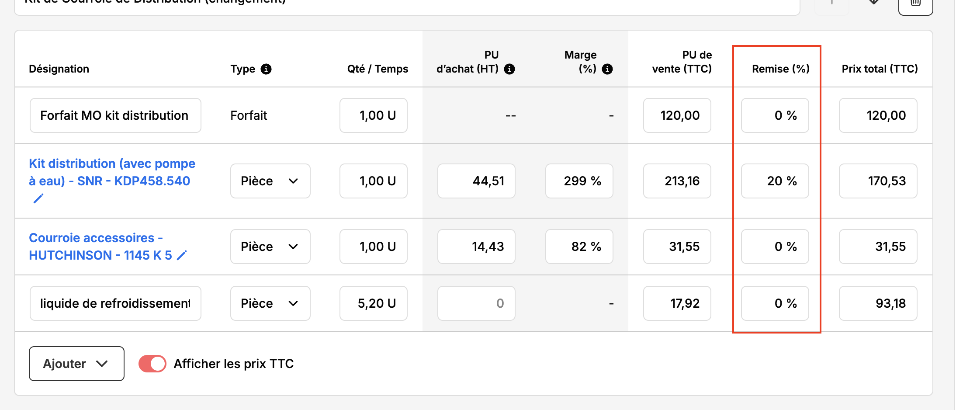Click the 44,51 purchase price field
Image resolution: width=956 pixels, height=410 pixels.
(476, 181)
